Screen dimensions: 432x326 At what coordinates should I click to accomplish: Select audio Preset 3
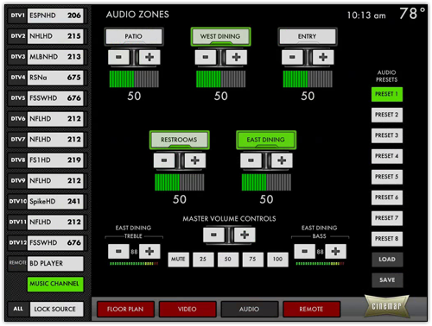[387, 135]
